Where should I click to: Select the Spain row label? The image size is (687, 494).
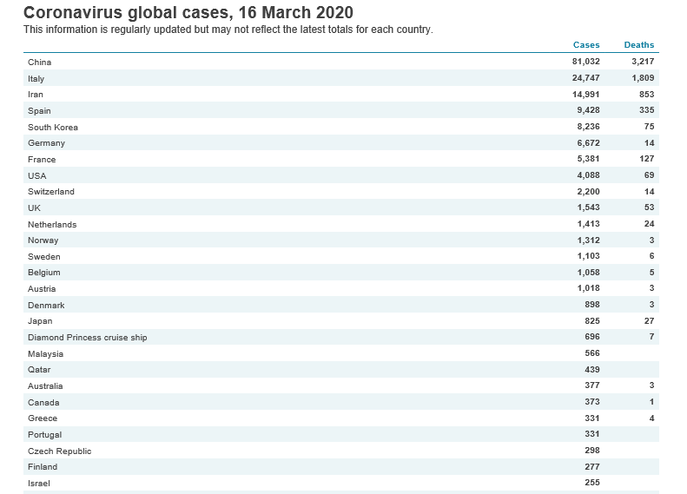click(x=39, y=111)
